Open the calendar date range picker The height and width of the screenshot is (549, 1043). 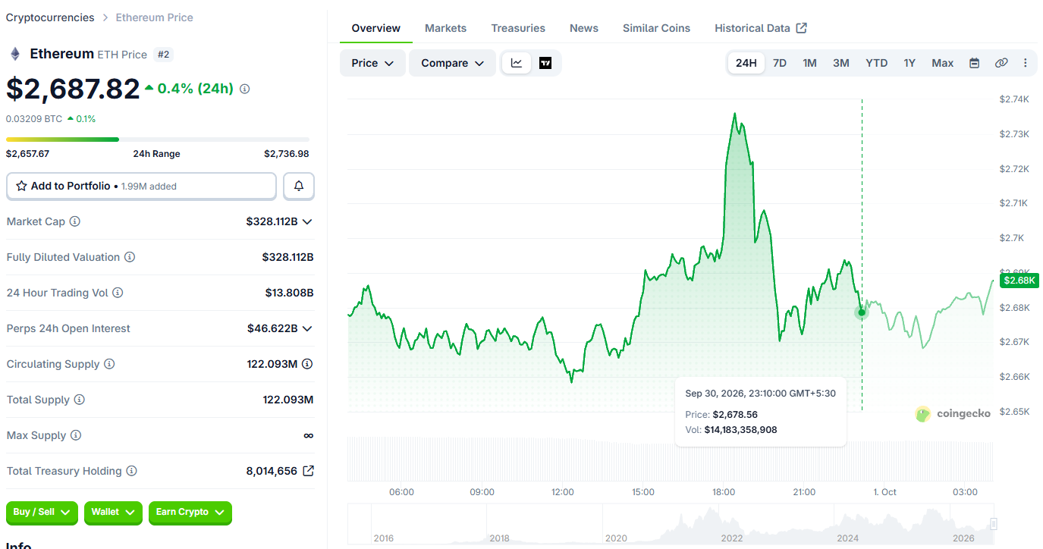point(975,63)
